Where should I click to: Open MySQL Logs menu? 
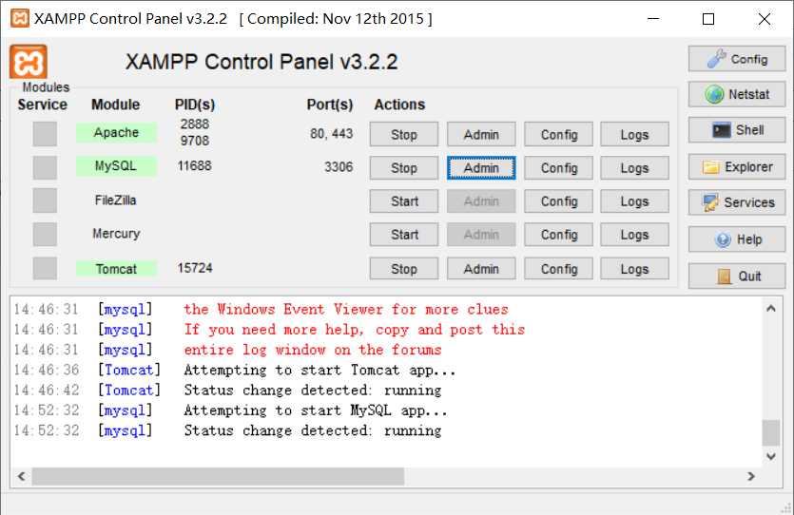634,167
